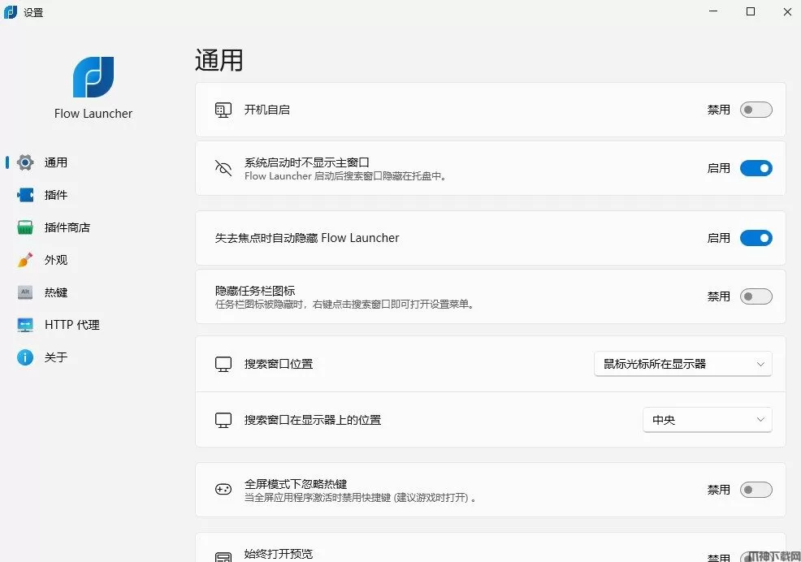Enable 全屏模式下忽略热键 toggle

pos(756,490)
